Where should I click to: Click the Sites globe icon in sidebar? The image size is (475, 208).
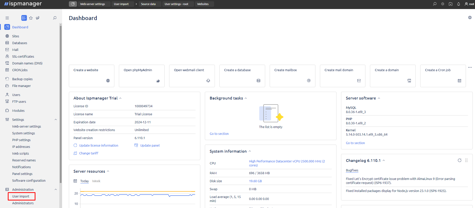7,36
